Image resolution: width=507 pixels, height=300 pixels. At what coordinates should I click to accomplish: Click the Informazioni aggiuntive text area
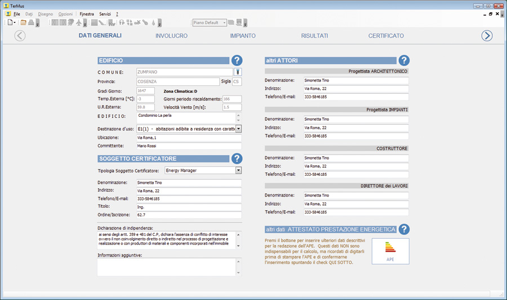(x=167, y=267)
